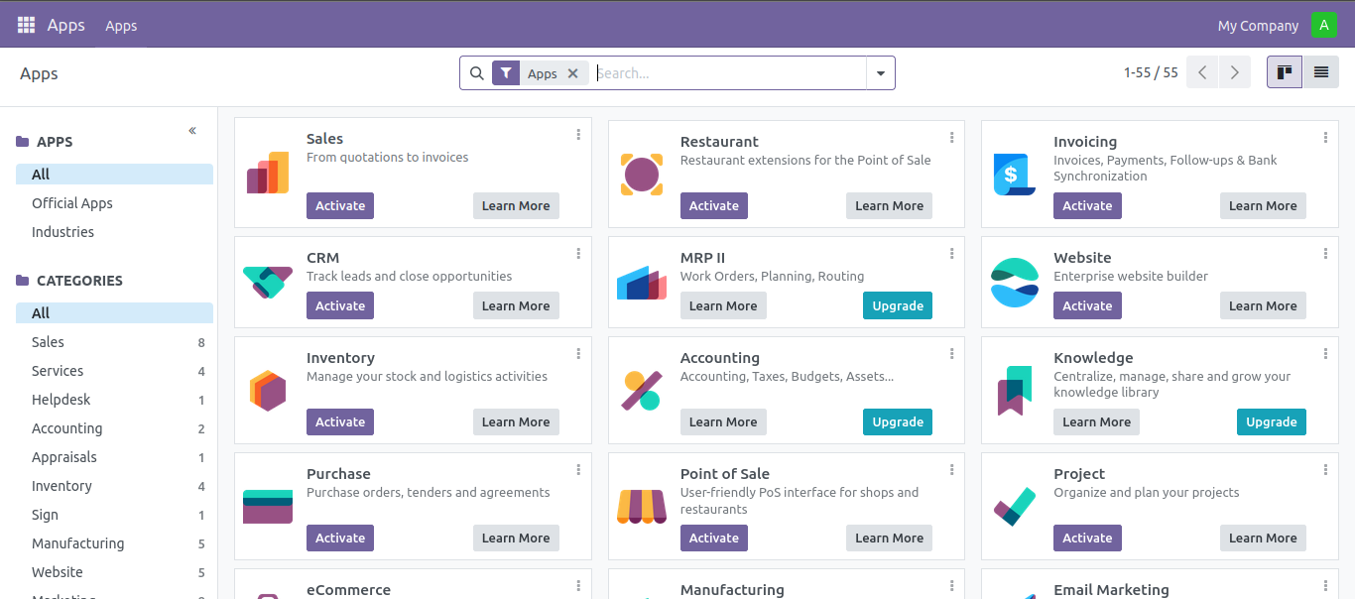Image resolution: width=1355 pixels, height=599 pixels.
Task: Click Learn More for Accounting
Action: [723, 421]
